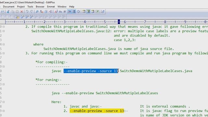Collapse the fold marker beside 'Here:' line
Image resolution: width=208 pixels, height=117 pixels.
click(4, 102)
